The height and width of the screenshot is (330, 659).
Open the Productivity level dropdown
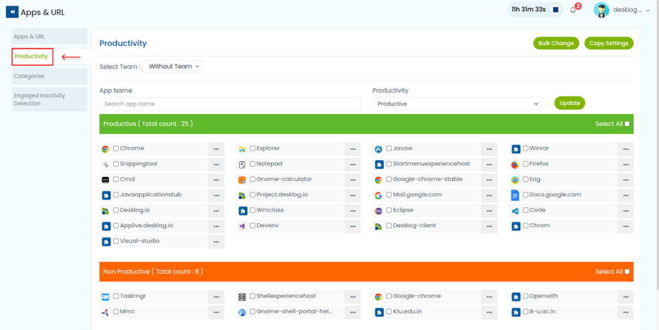pyautogui.click(x=457, y=104)
